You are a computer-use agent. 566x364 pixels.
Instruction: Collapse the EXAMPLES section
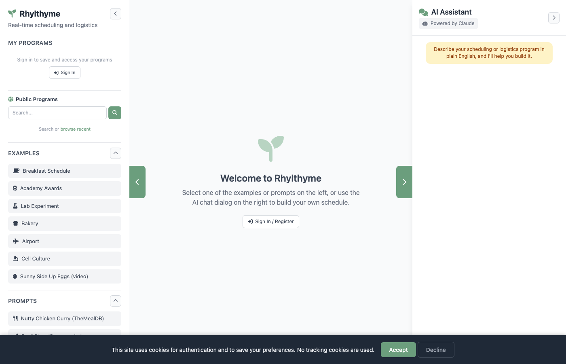tap(116, 153)
